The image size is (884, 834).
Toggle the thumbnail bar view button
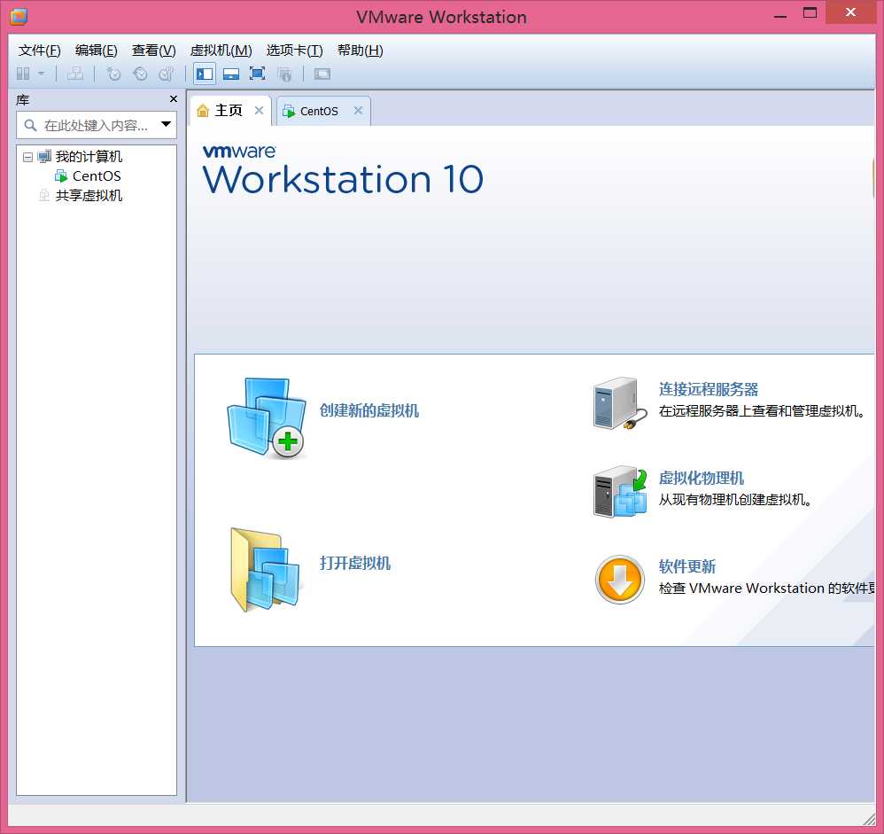231,74
